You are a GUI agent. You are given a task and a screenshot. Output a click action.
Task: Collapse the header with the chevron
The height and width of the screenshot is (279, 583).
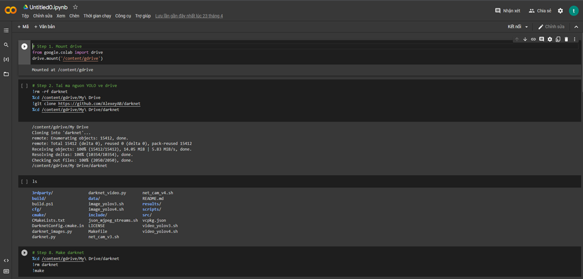(576, 27)
